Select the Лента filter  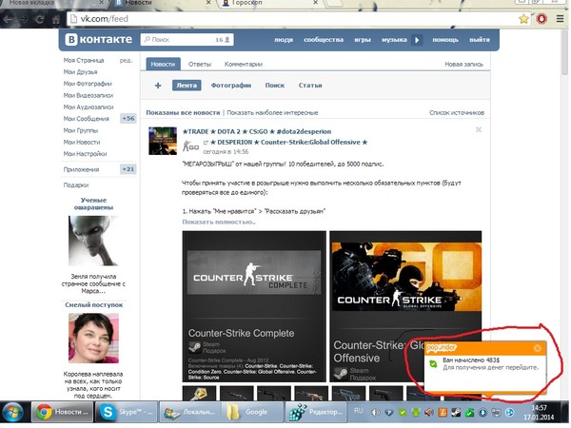click(187, 86)
